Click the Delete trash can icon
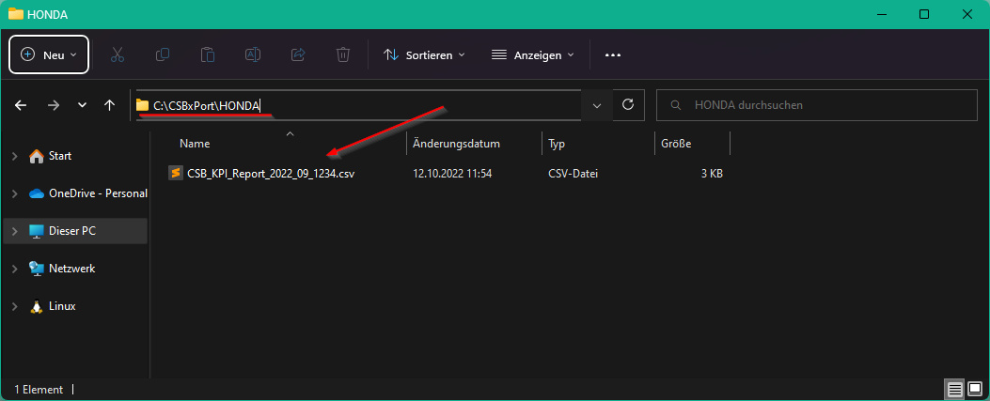The image size is (990, 401). [x=343, y=54]
